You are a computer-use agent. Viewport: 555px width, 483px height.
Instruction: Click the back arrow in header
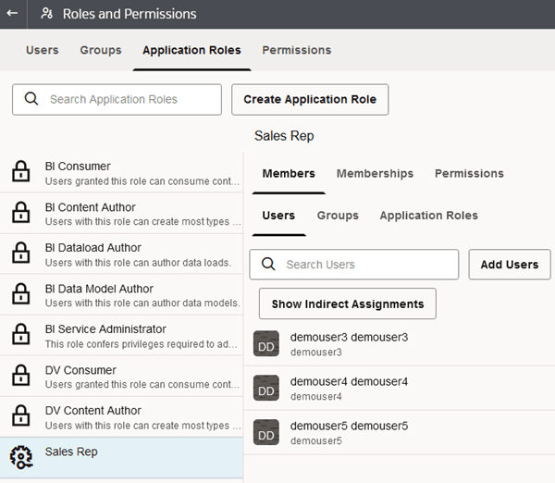tap(12, 14)
